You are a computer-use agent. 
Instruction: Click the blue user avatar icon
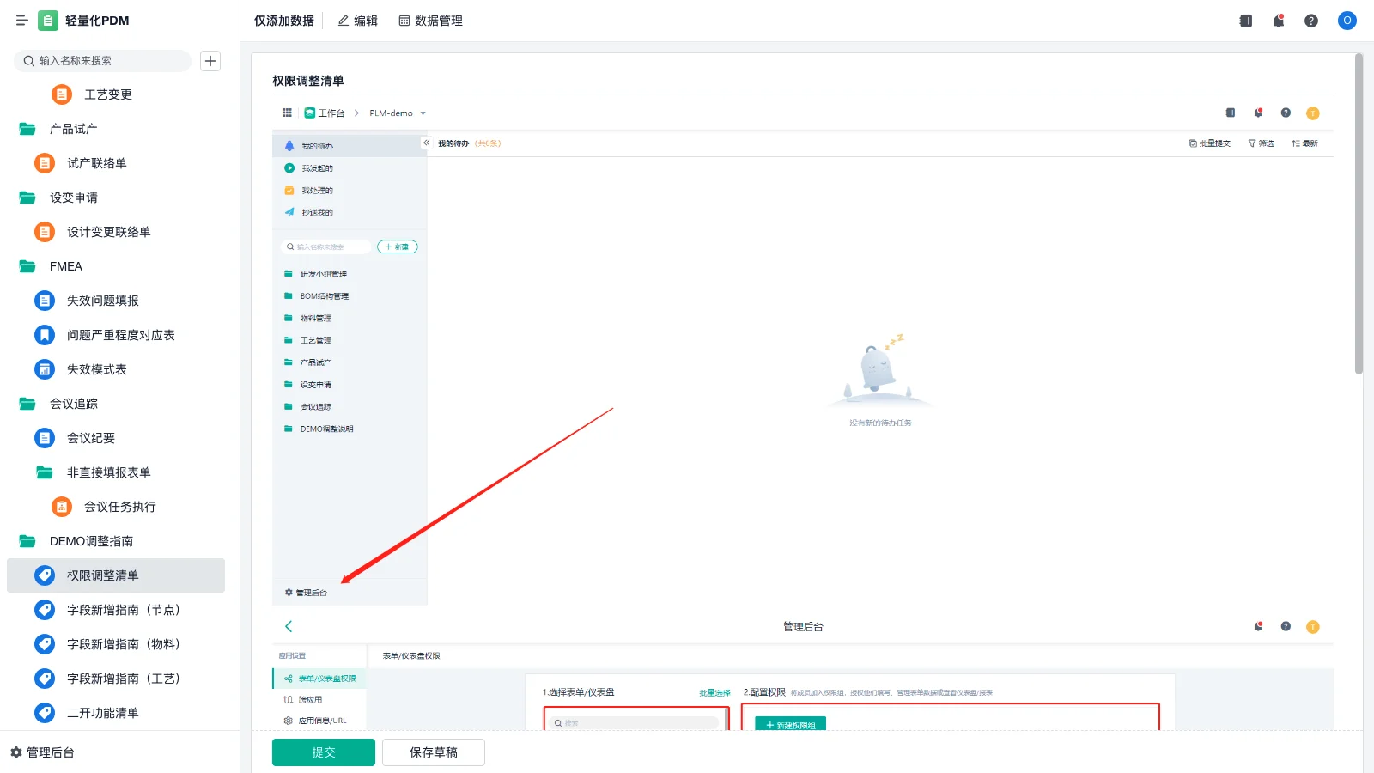coord(1347,21)
